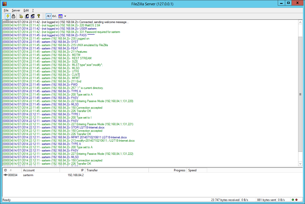This screenshot has height=204, width=305.
Task: Open the Edit menu
Action: [x=26, y=10]
